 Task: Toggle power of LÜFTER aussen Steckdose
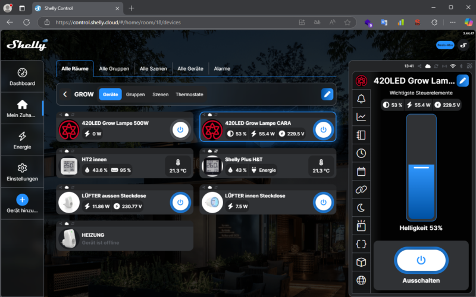(x=180, y=202)
